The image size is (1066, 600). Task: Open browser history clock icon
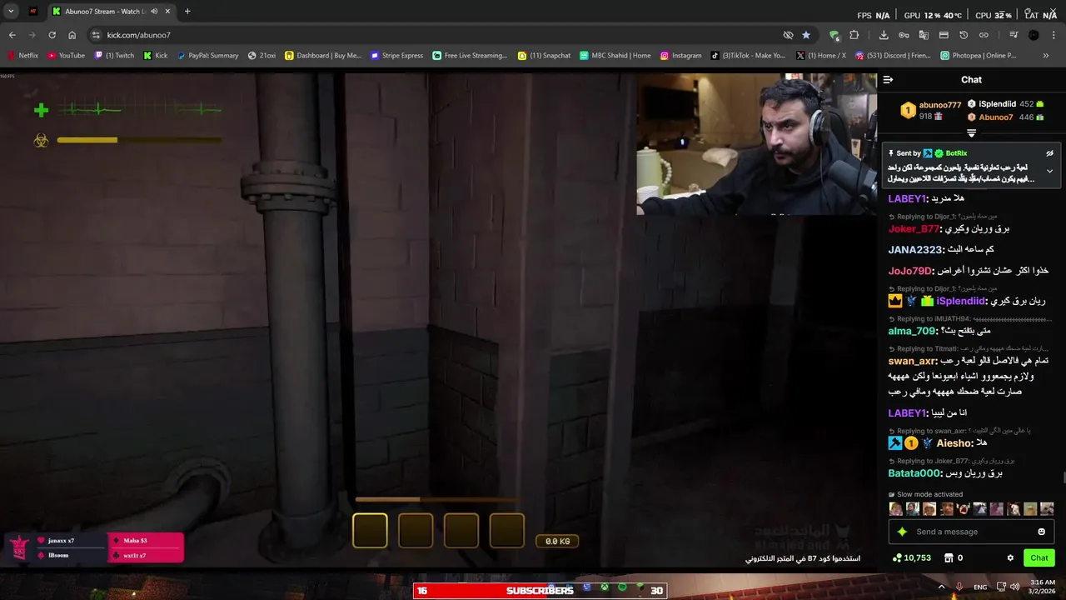click(x=964, y=35)
